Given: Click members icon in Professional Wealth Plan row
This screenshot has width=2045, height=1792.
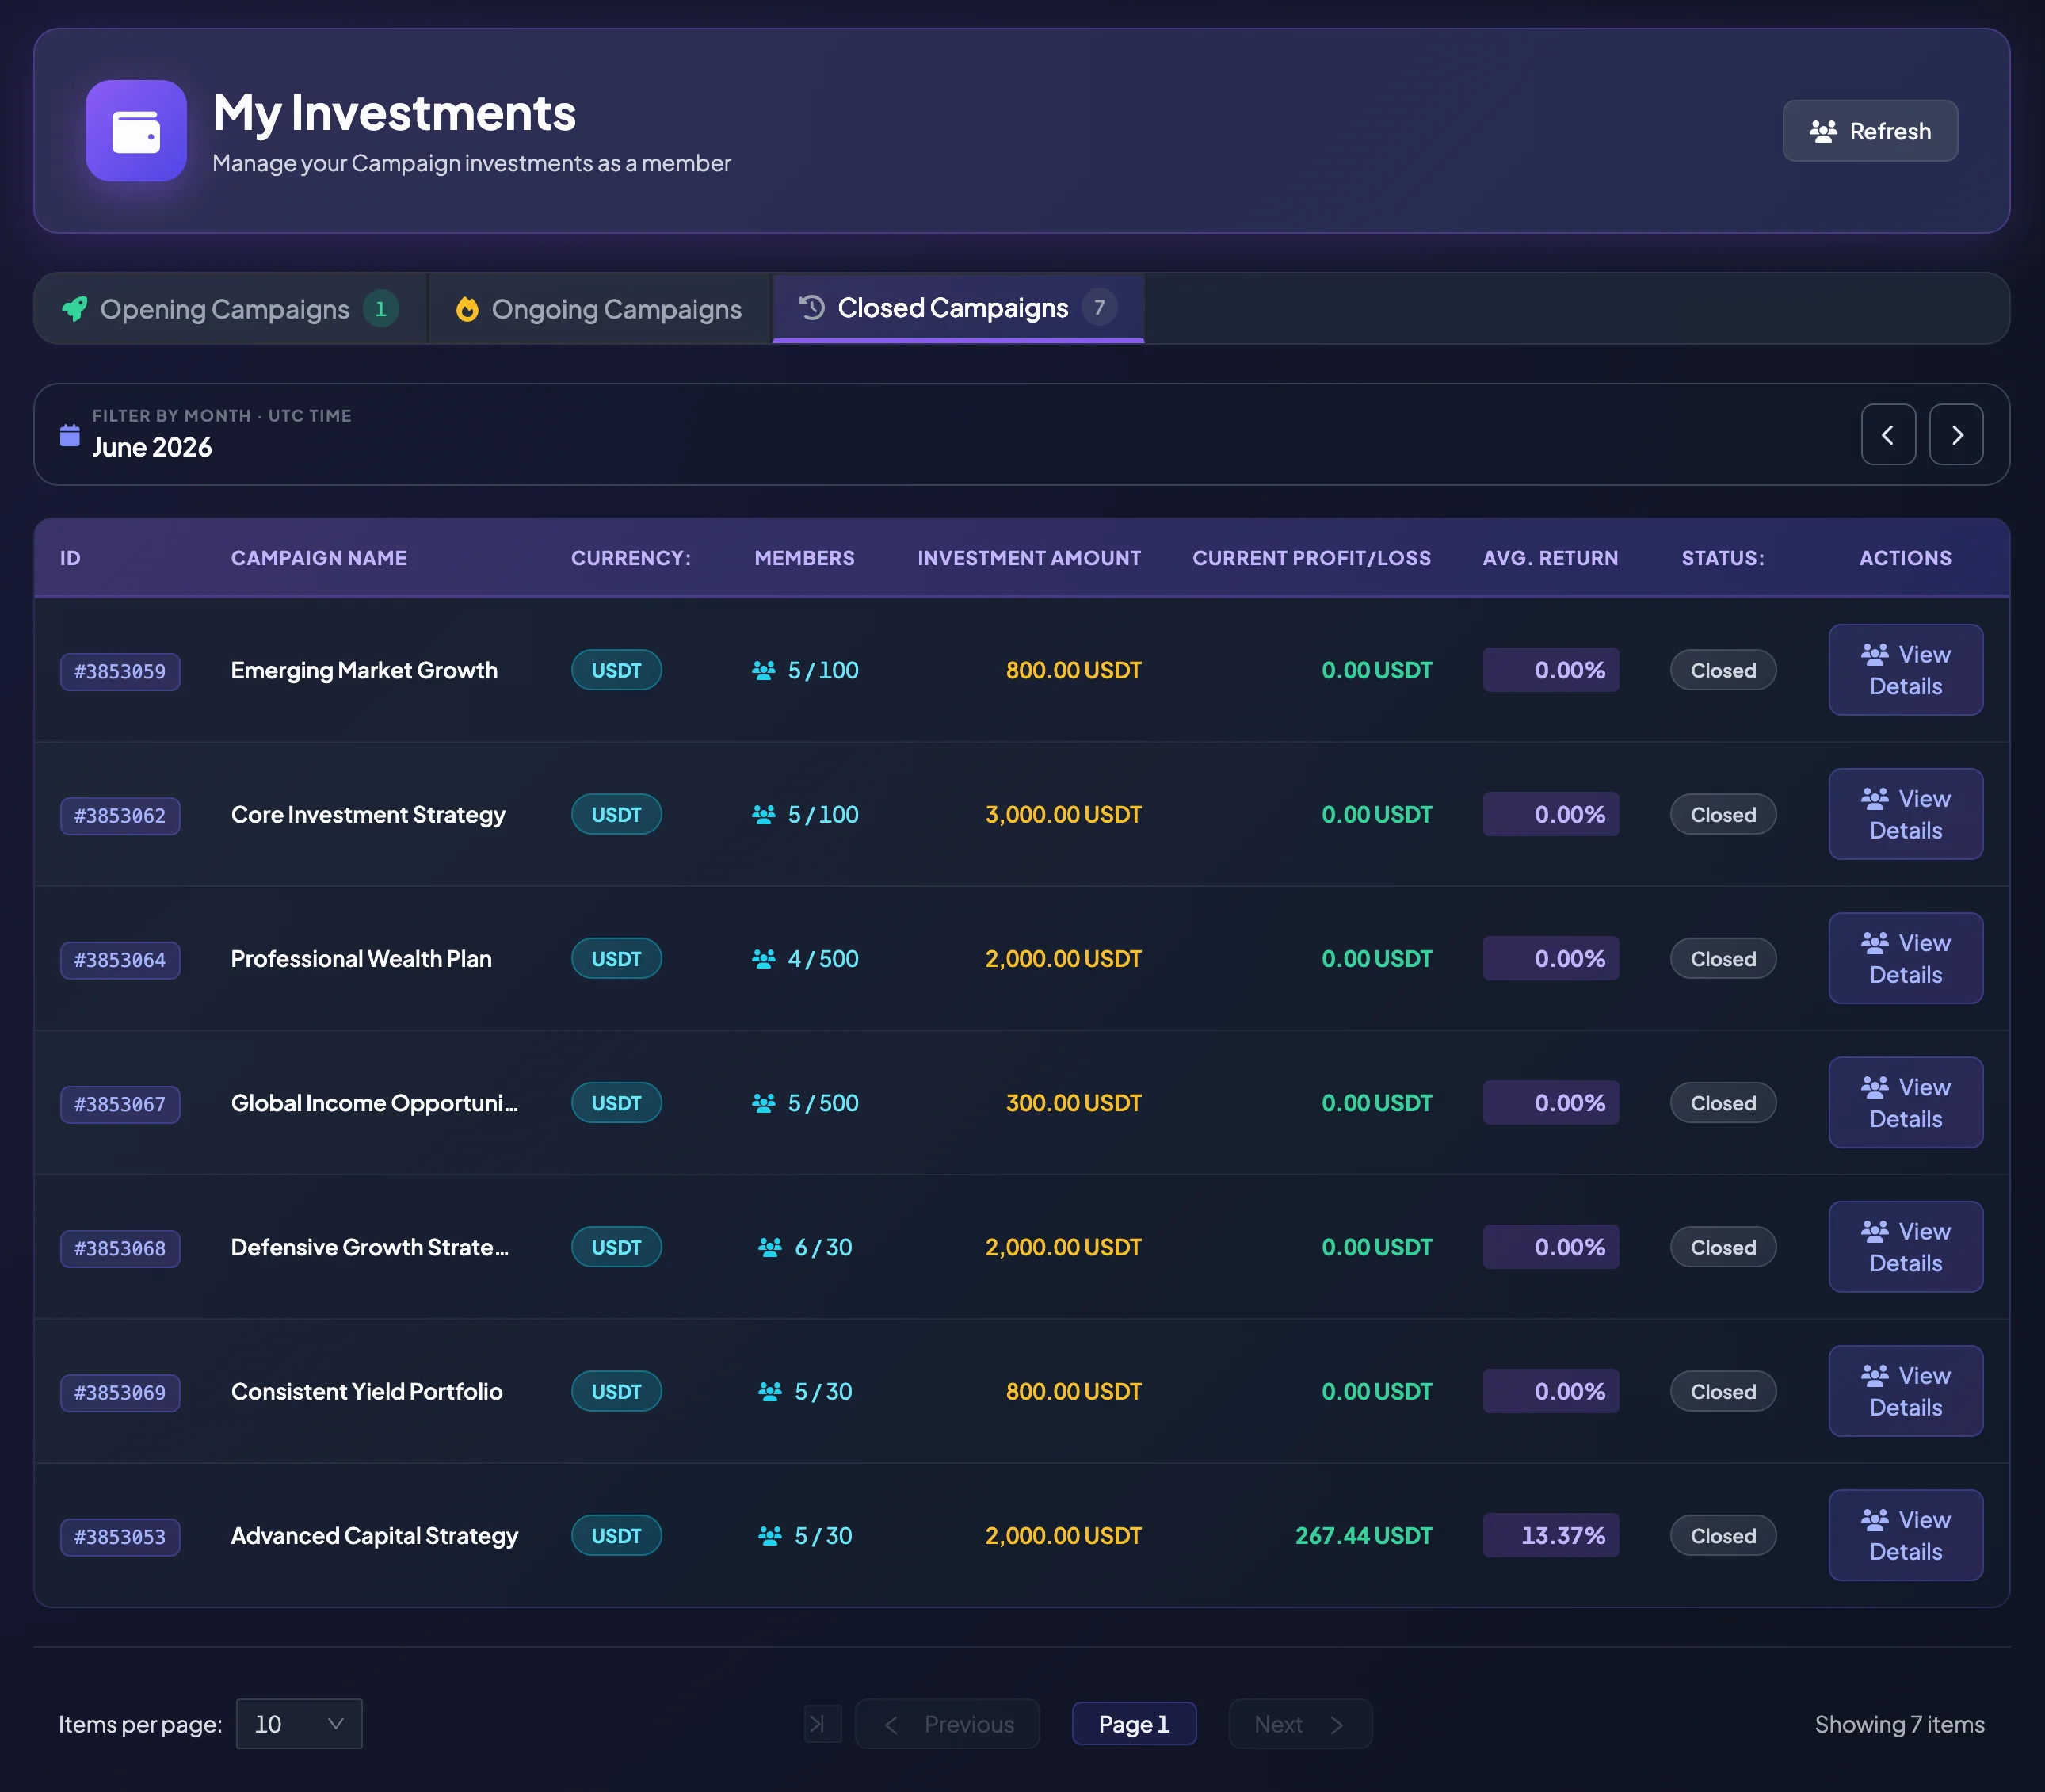Looking at the screenshot, I should [x=764, y=958].
